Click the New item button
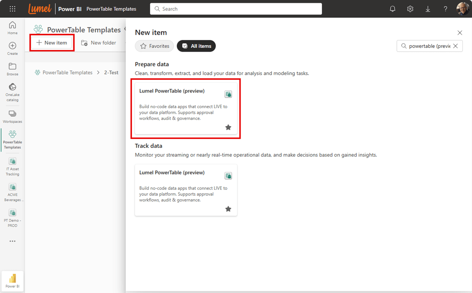 tap(52, 43)
